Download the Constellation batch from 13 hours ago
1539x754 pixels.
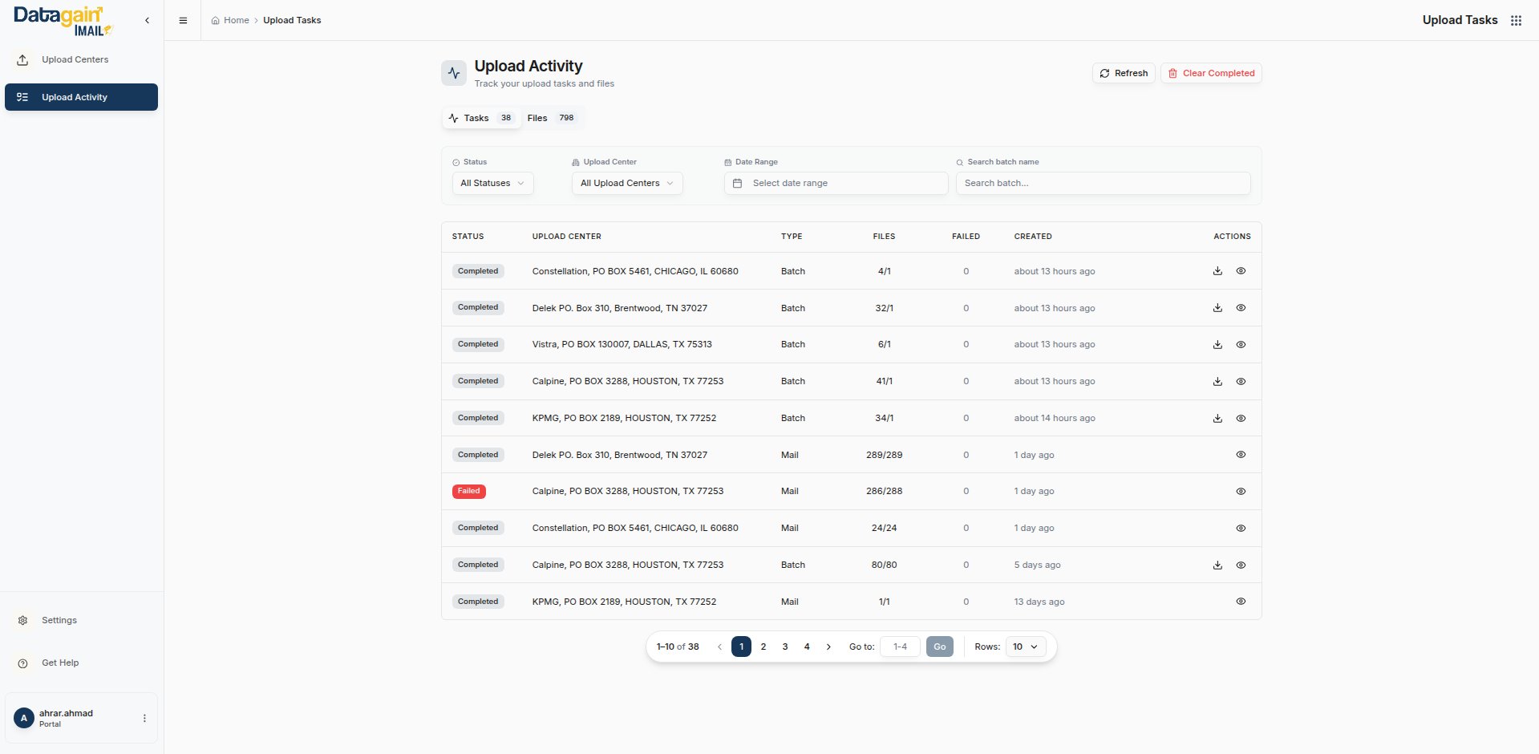click(1217, 271)
